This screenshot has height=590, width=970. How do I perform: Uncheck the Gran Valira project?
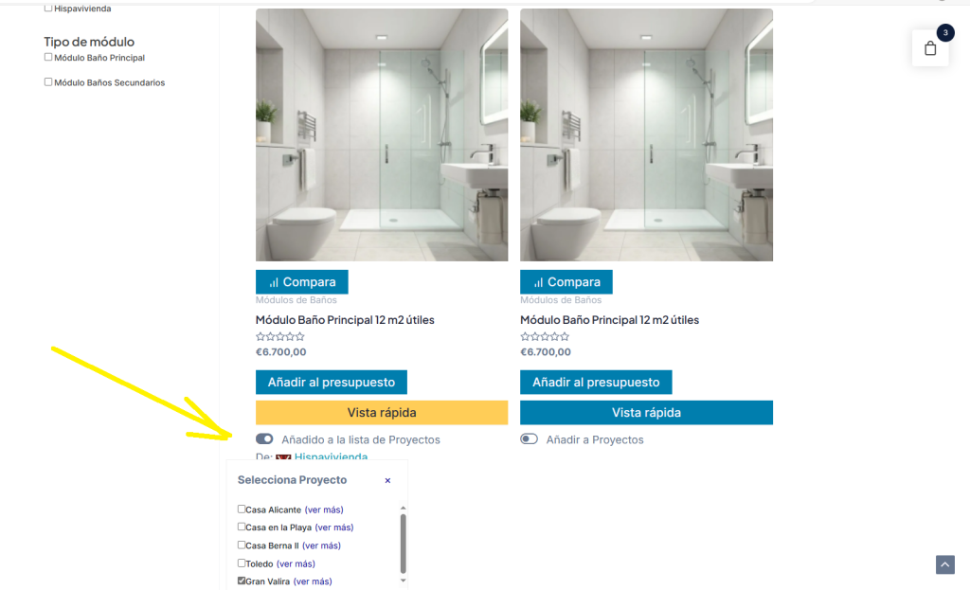tap(242, 581)
